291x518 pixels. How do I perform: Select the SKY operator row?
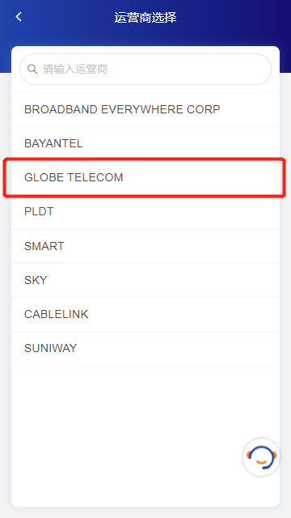pos(145,280)
